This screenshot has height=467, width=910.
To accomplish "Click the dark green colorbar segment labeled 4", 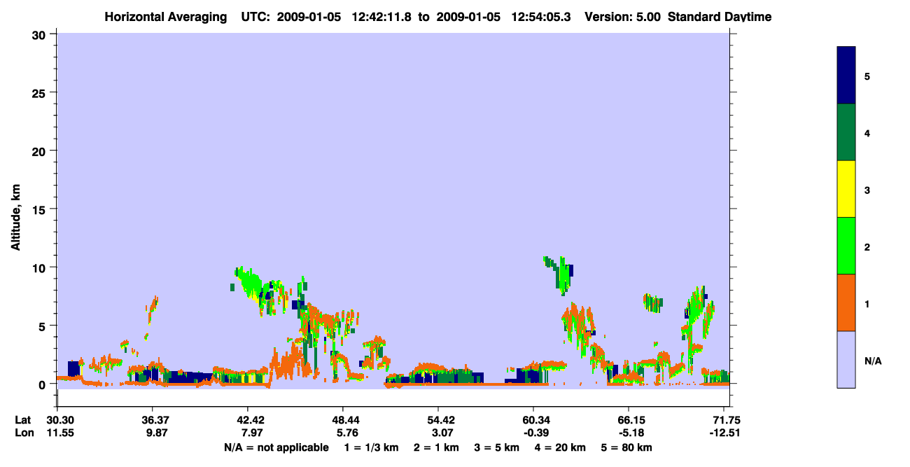I will tap(846, 132).
